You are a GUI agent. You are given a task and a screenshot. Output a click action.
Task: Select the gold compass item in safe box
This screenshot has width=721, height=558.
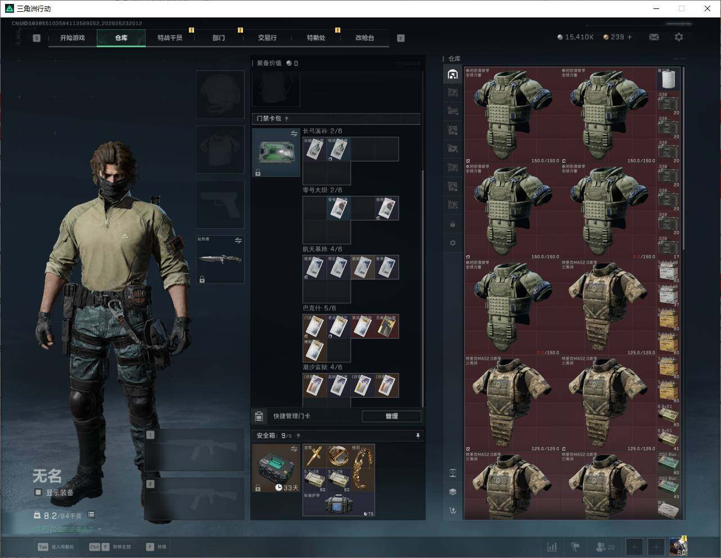(x=339, y=456)
